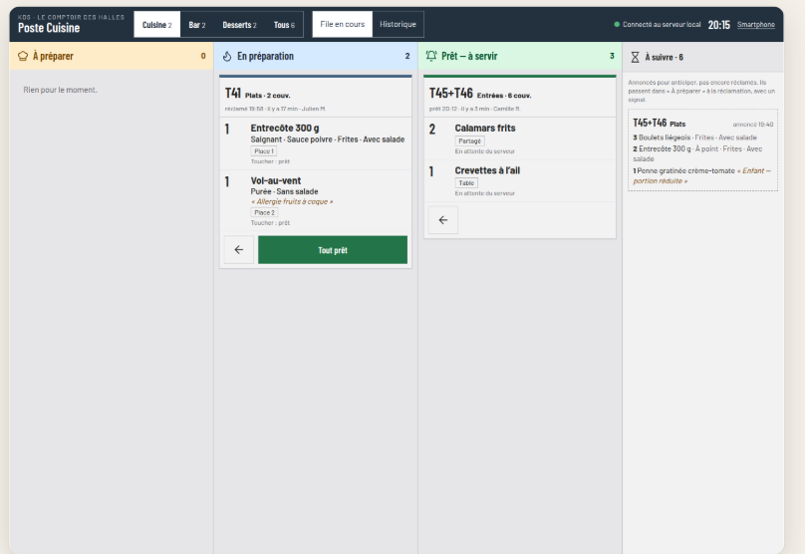Viewport: 805px width, 554px height.
Task: Click the green server connection status dot
Action: pos(617,24)
